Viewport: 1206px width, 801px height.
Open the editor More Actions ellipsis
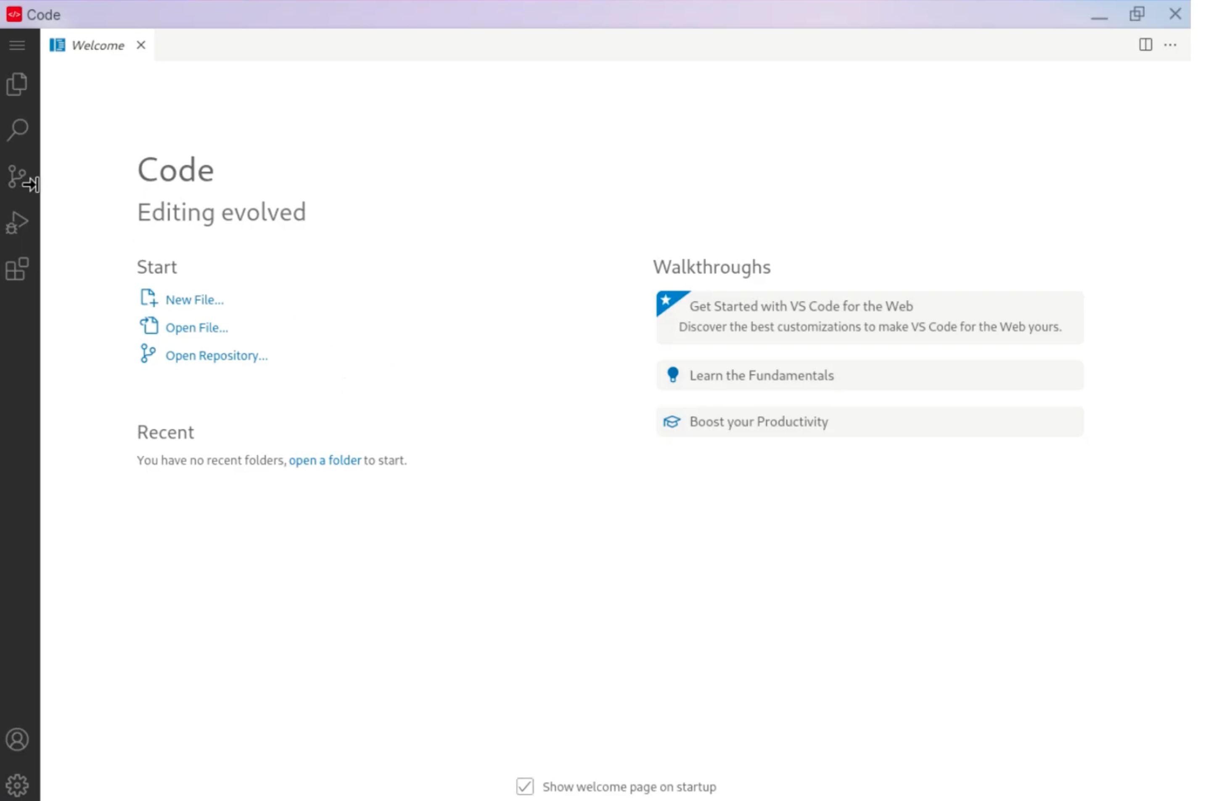(x=1170, y=45)
